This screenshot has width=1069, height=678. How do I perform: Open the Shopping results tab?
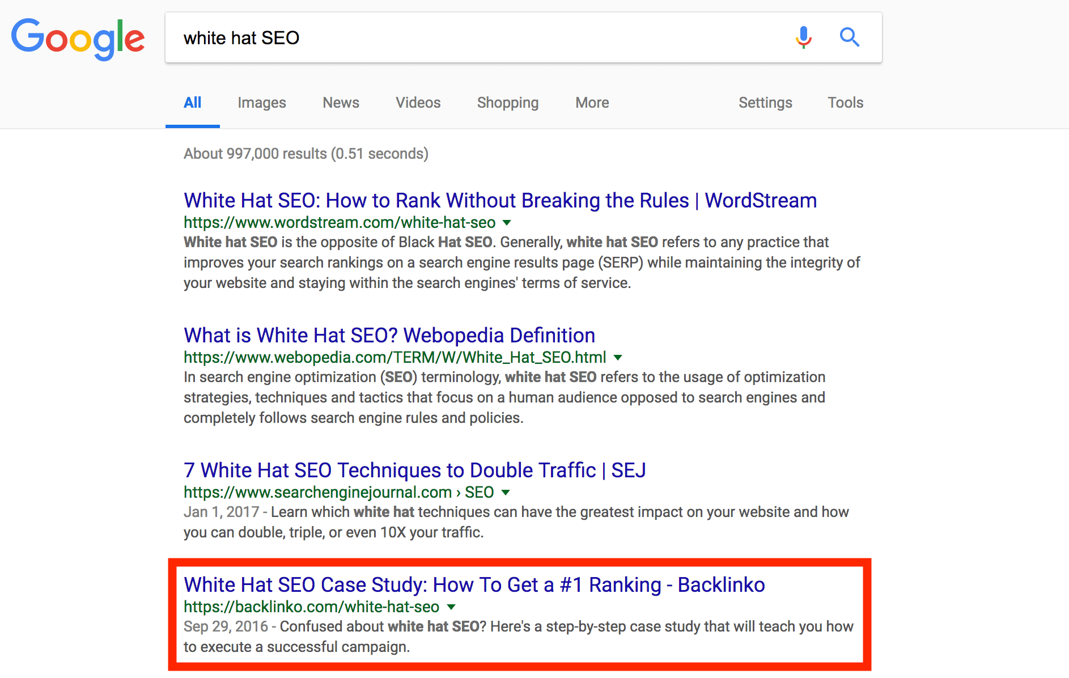(x=507, y=103)
